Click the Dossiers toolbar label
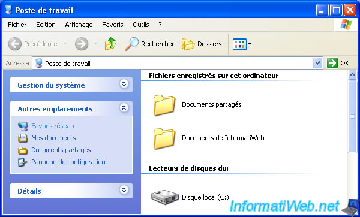 tap(209, 44)
